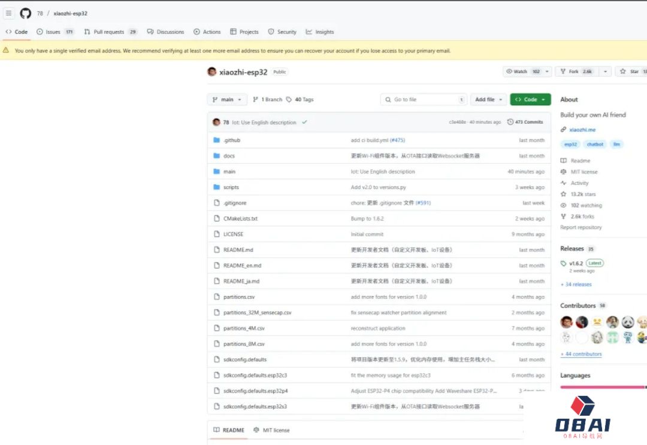
Task: Open the .gitignore file
Action: [x=235, y=203]
